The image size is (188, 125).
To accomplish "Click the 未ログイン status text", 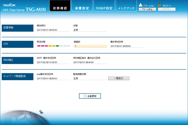I will (167, 6).
